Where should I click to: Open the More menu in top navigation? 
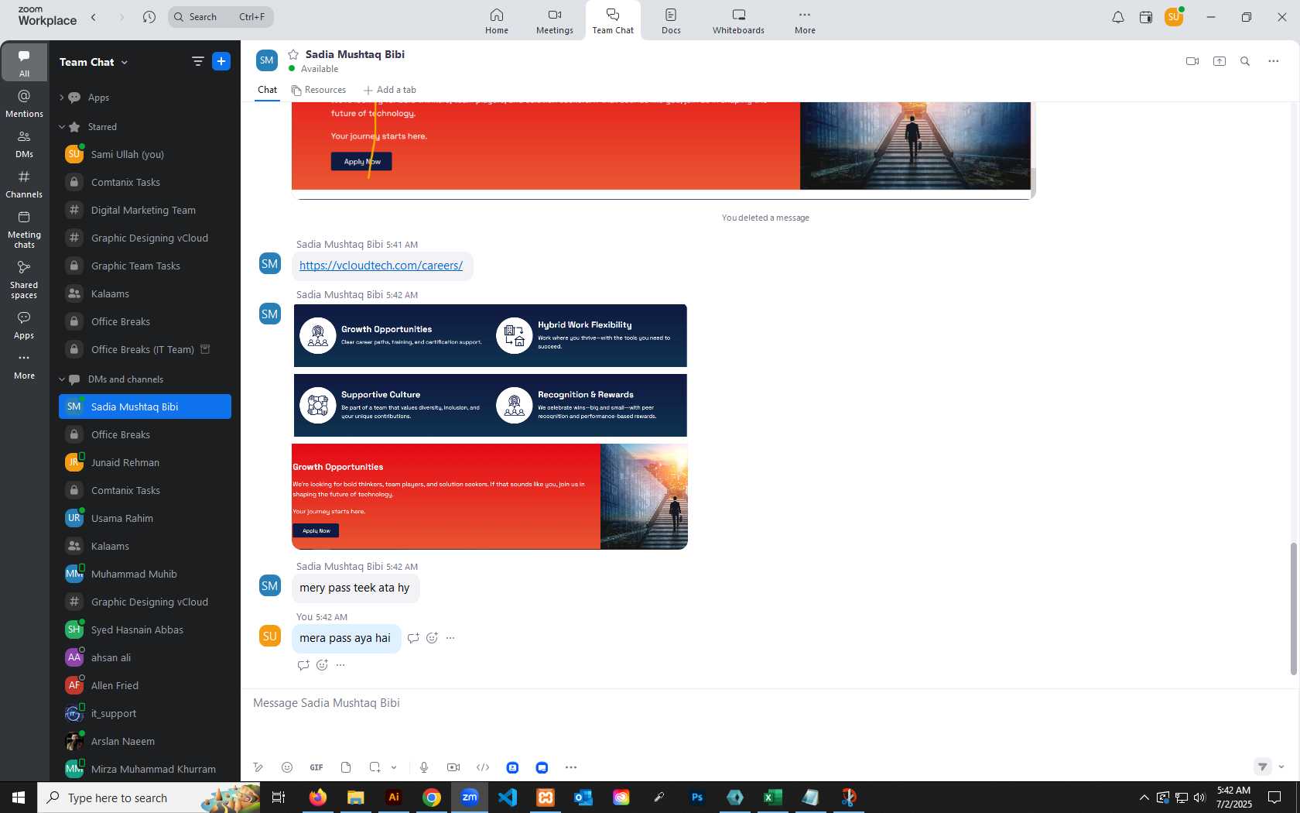(805, 21)
